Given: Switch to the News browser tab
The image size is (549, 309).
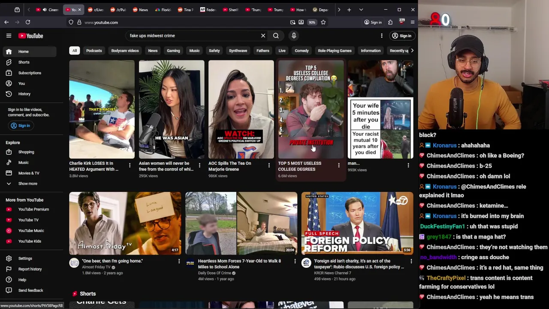Looking at the screenshot, I should pos(141,9).
